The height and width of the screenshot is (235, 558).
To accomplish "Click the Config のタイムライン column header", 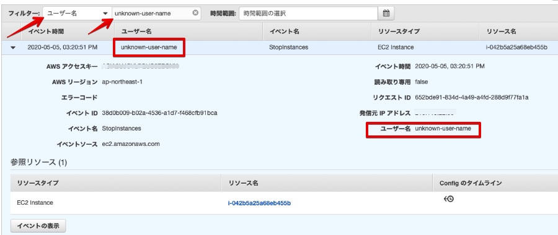I will coord(471,183).
